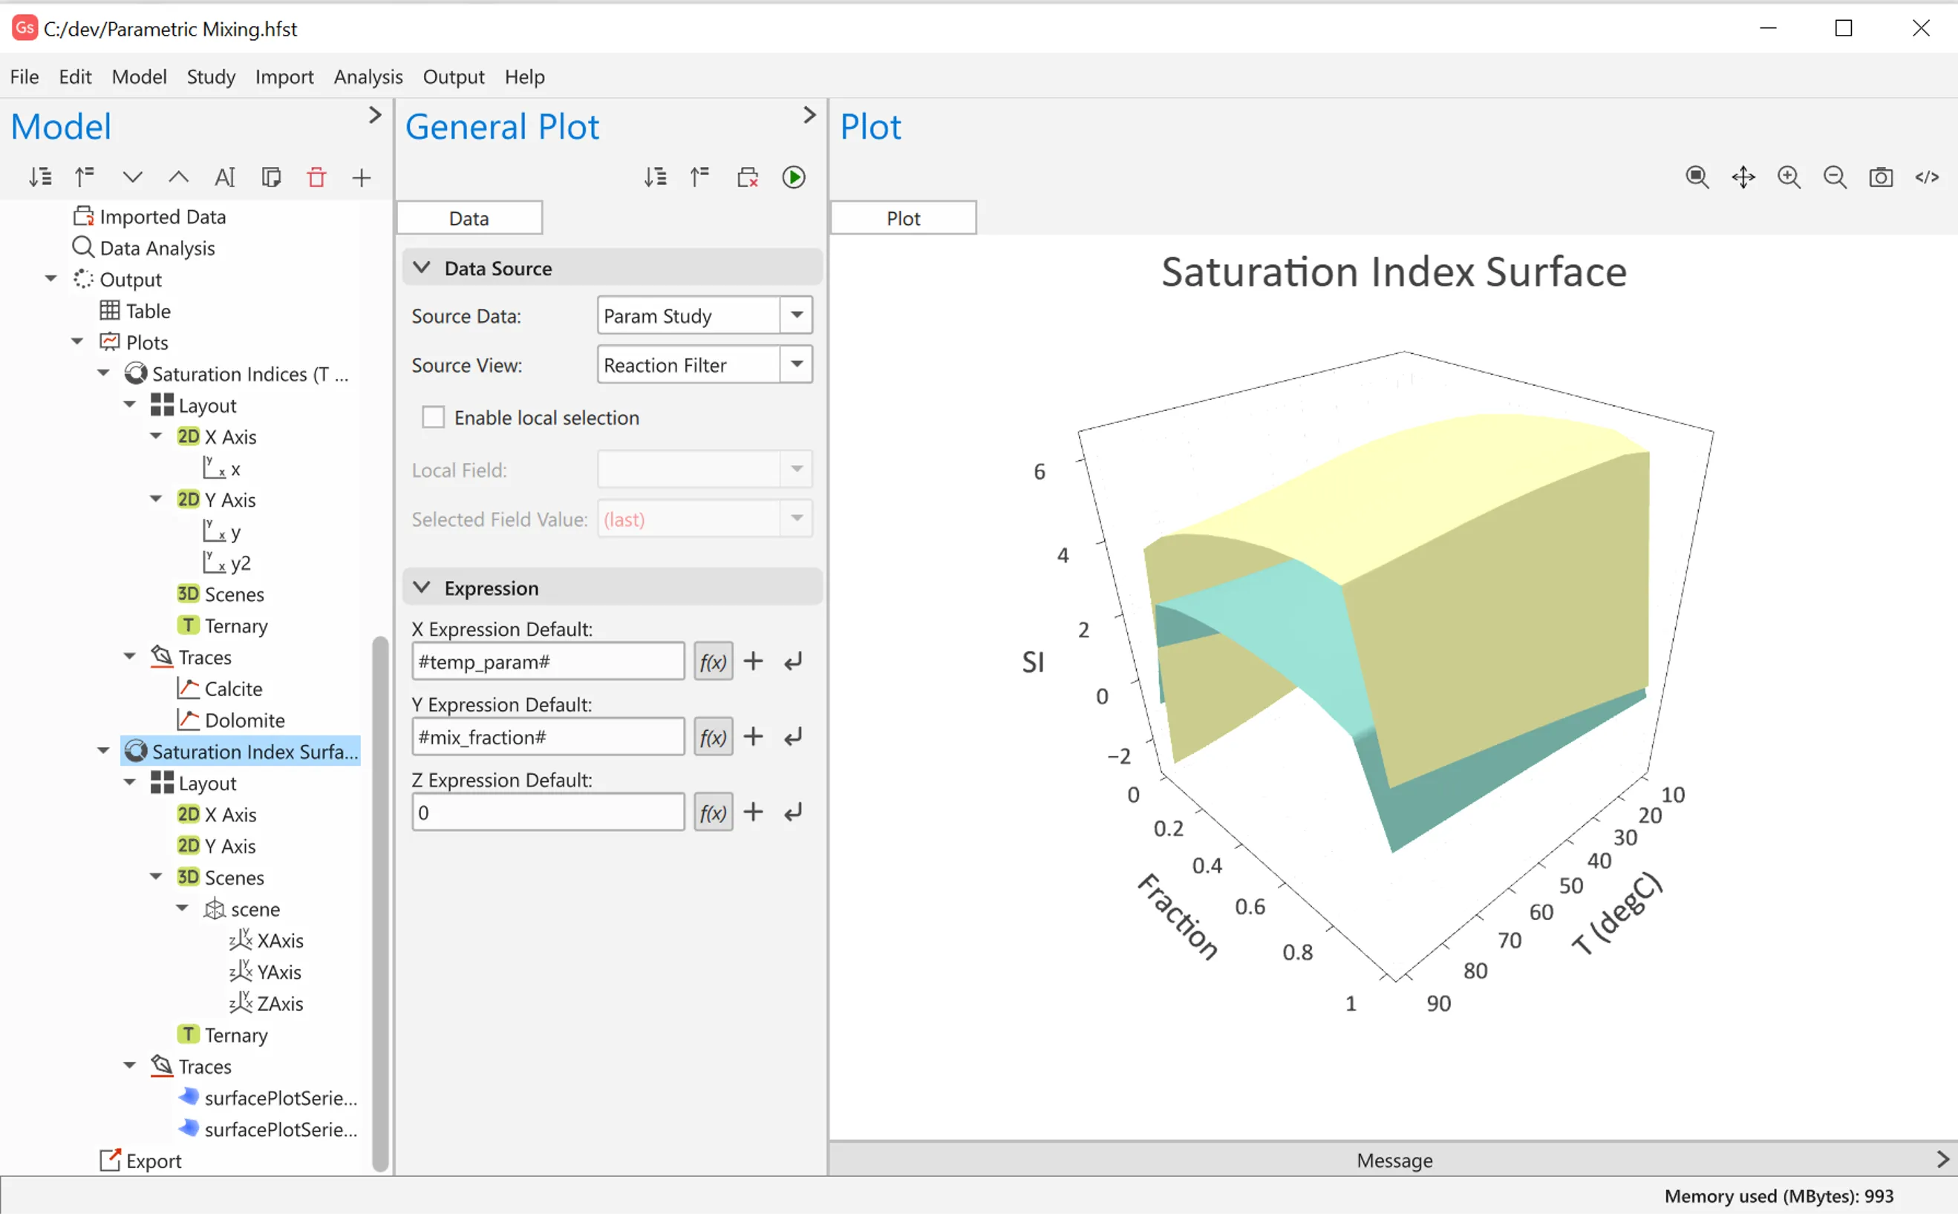The image size is (1958, 1214).
Task: Click the duplicate node icon in Model toolbar
Action: (x=271, y=177)
